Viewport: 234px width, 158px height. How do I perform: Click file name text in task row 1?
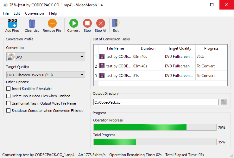(118, 57)
